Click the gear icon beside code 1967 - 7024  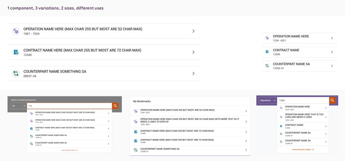coord(16,31)
